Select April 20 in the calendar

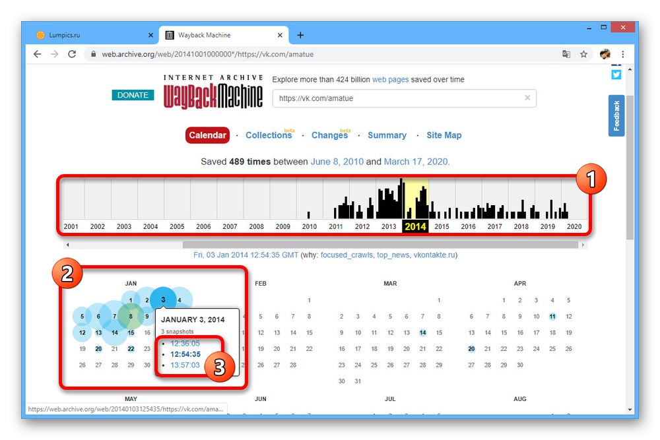pyautogui.click(x=471, y=349)
